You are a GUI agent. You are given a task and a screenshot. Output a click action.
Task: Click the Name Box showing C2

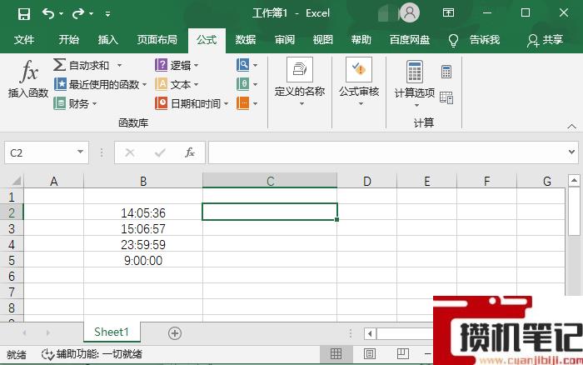tap(41, 152)
